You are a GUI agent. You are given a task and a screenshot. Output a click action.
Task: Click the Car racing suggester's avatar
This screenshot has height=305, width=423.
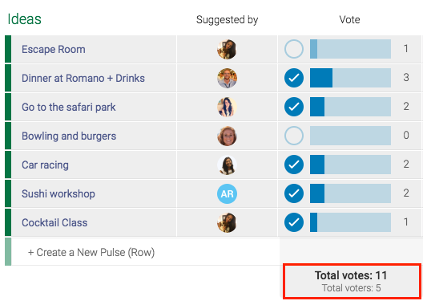tap(227, 165)
